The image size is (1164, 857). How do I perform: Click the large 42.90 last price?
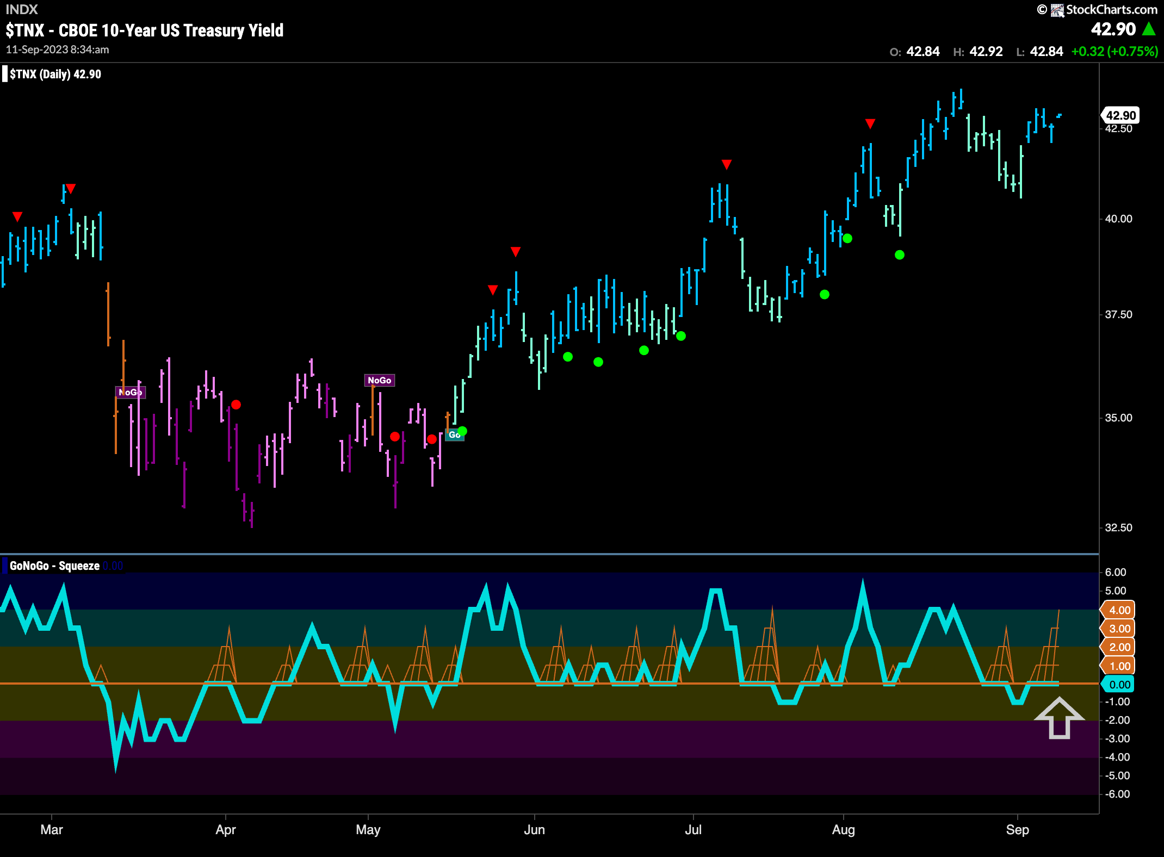tap(1113, 29)
